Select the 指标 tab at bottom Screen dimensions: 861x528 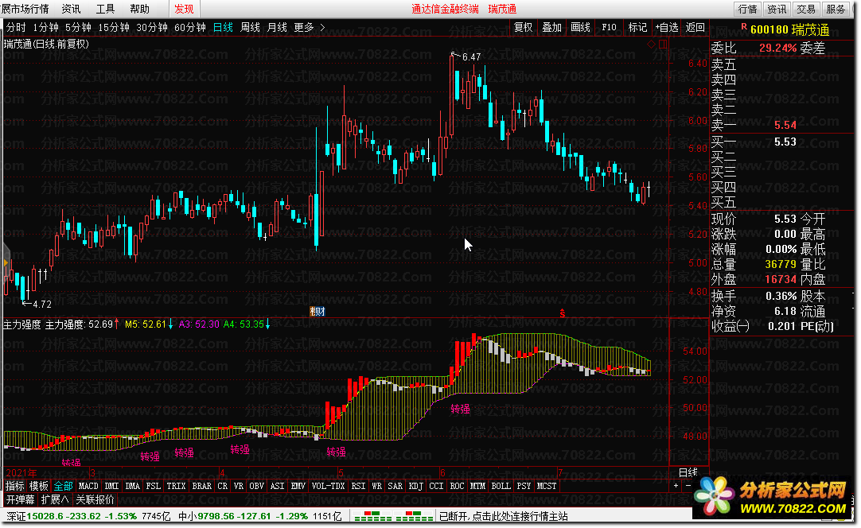pyautogui.click(x=15, y=486)
